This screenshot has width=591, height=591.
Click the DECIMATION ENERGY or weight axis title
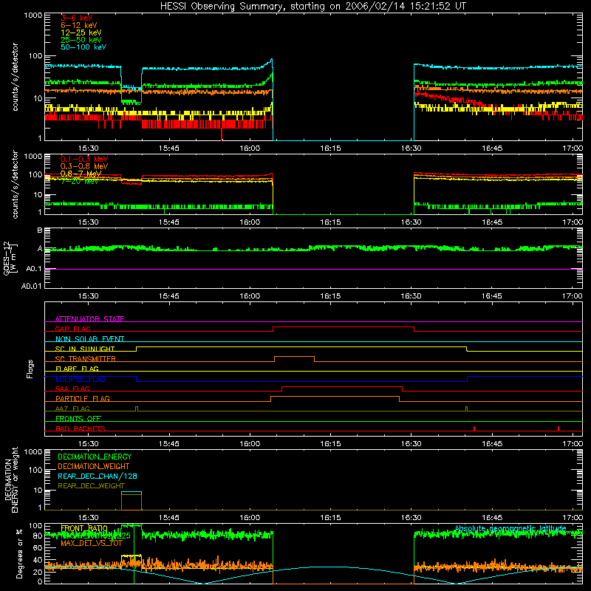click(11, 479)
